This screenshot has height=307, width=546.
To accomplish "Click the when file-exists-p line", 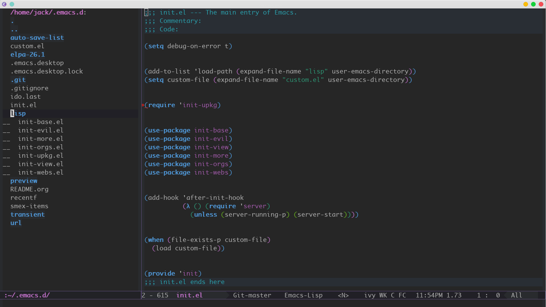I will 208,240.
